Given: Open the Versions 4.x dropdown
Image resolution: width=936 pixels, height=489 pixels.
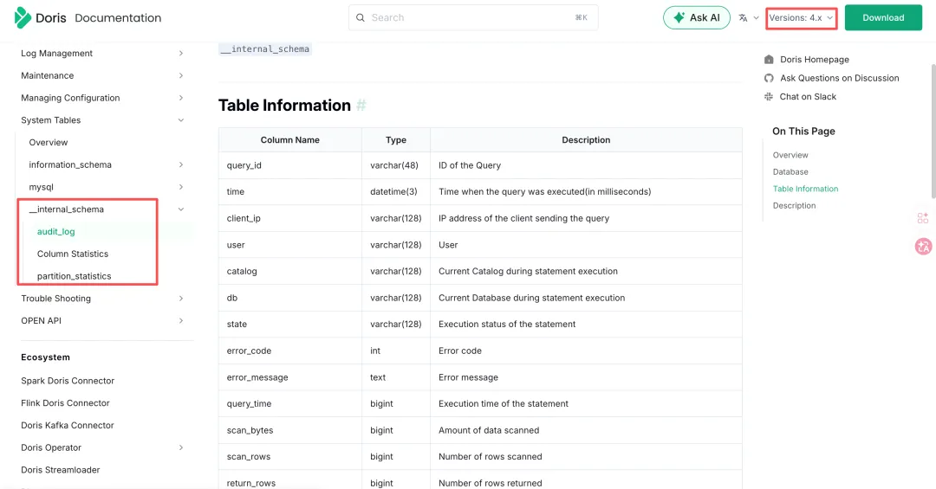Looking at the screenshot, I should click(x=801, y=17).
